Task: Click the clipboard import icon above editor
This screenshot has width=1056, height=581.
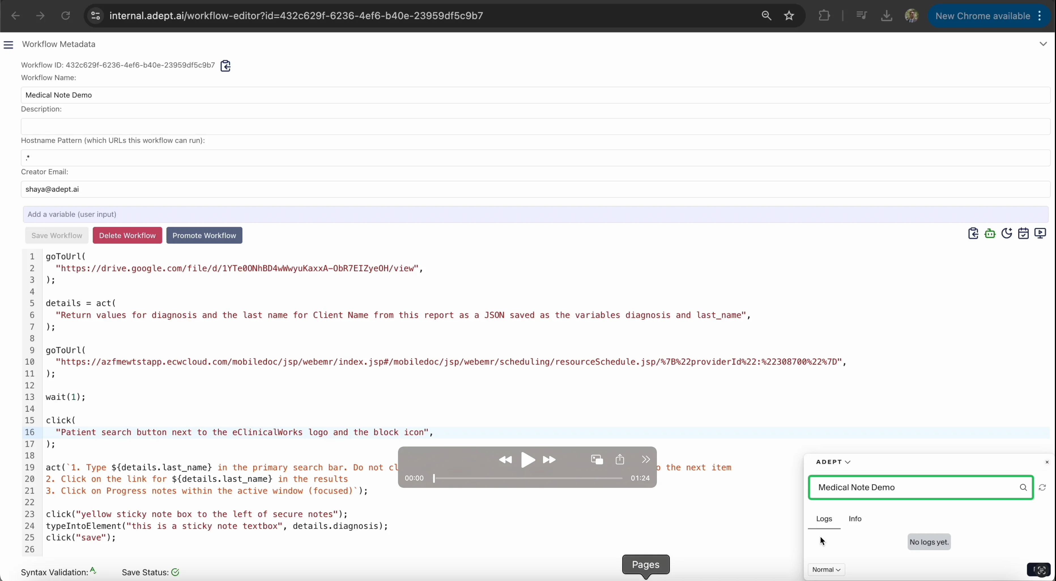Action: (973, 234)
